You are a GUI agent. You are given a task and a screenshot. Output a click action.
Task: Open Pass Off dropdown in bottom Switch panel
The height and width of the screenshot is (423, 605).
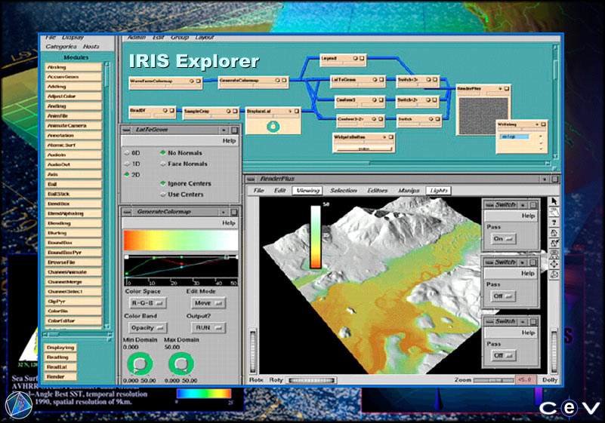(x=503, y=355)
